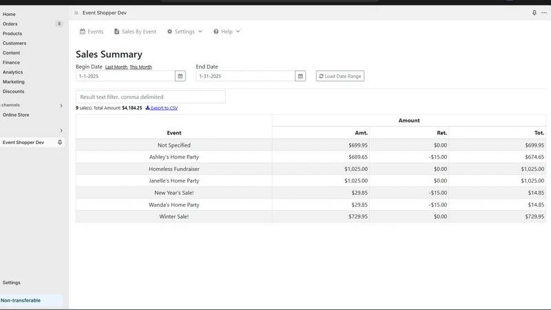Select the Janelle's Home Party row
The width and height of the screenshot is (551, 310).
pyautogui.click(x=311, y=180)
